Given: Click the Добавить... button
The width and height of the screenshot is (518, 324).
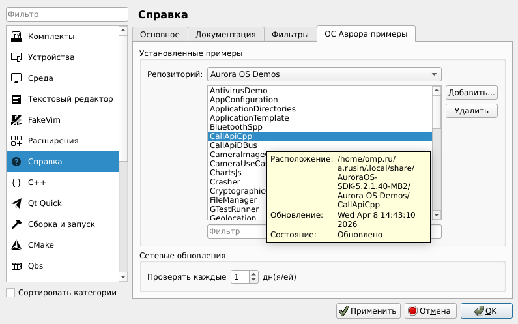Looking at the screenshot, I should click(x=472, y=93).
